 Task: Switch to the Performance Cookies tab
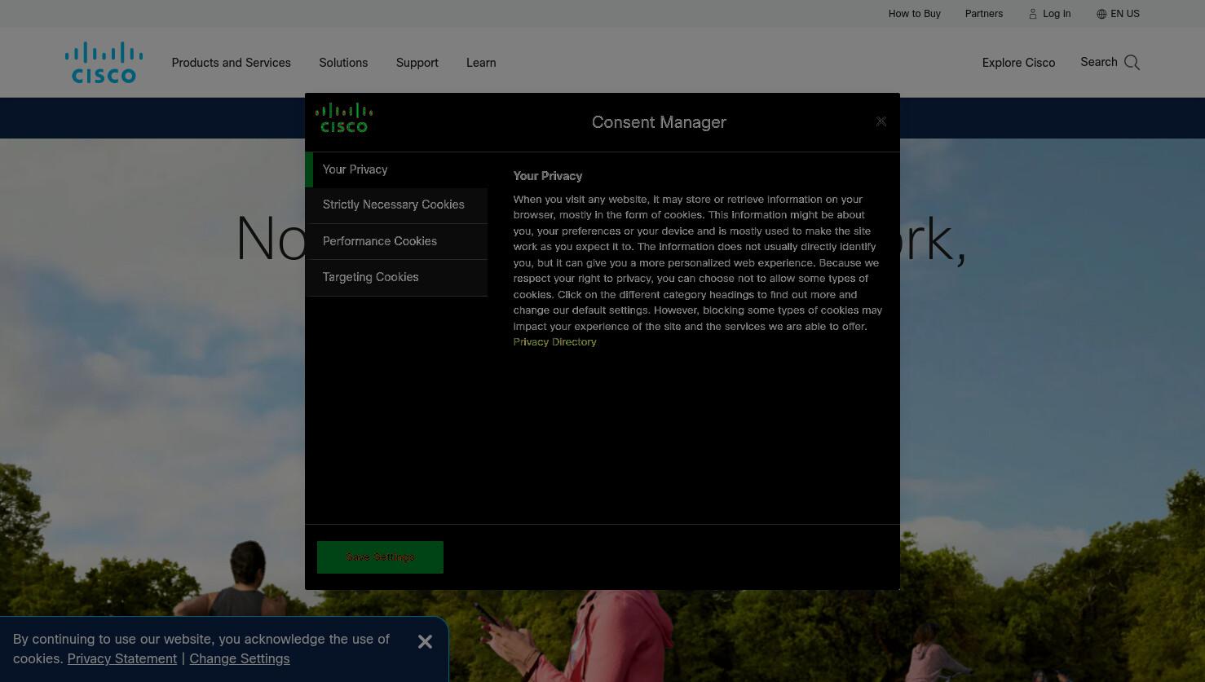[x=398, y=242]
